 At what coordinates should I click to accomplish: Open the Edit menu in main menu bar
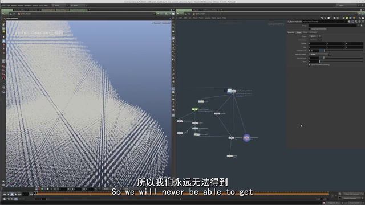click(8, 5)
